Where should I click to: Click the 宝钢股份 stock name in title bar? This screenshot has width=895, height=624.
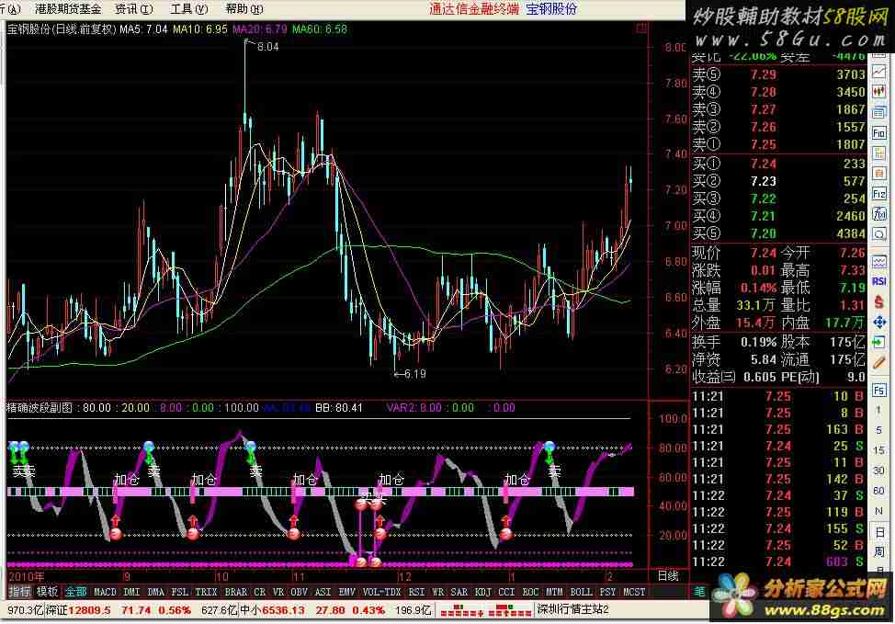(551, 8)
